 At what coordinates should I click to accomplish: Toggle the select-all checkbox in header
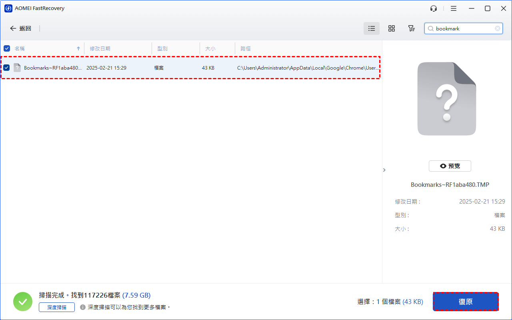7,48
